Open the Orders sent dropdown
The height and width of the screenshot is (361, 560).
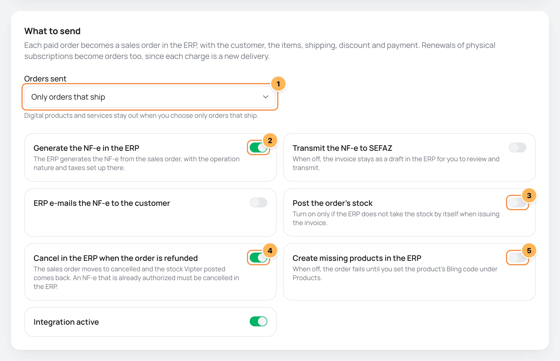(150, 97)
